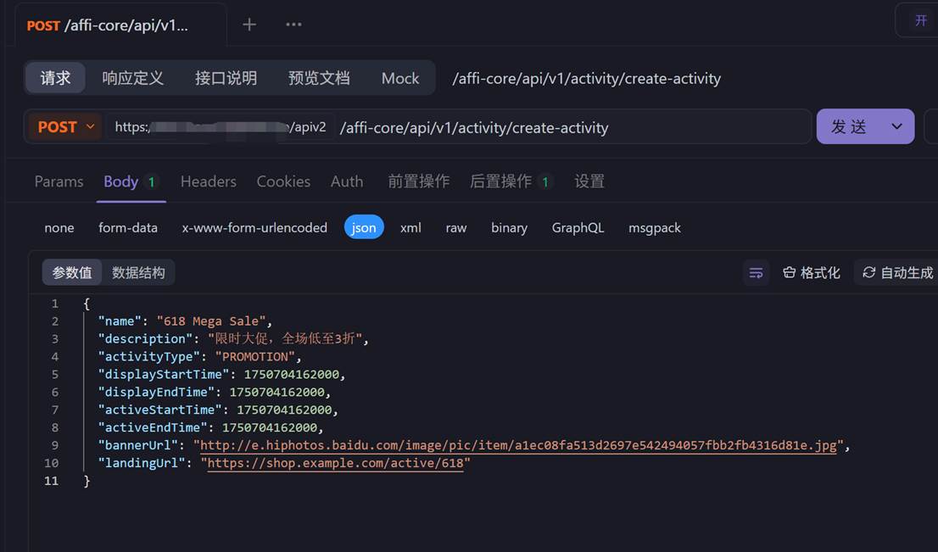938x552 pixels.
Task: Click the "PROMOTION" activityType value
Action: coord(254,356)
